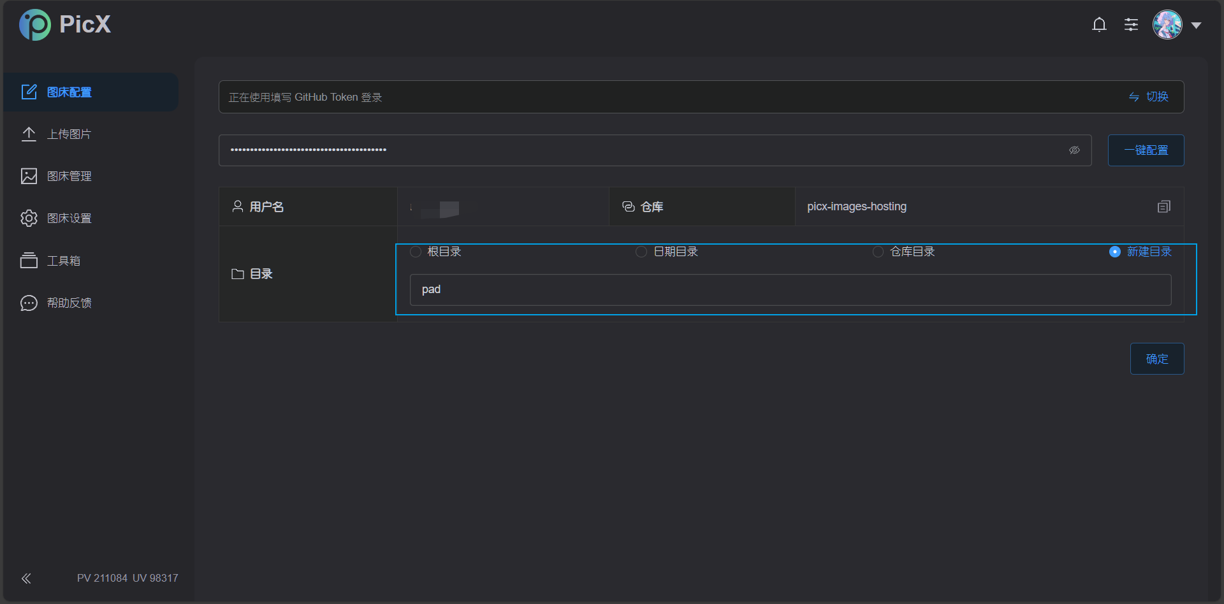Click the user avatar picture
The image size is (1224, 604).
(1167, 25)
